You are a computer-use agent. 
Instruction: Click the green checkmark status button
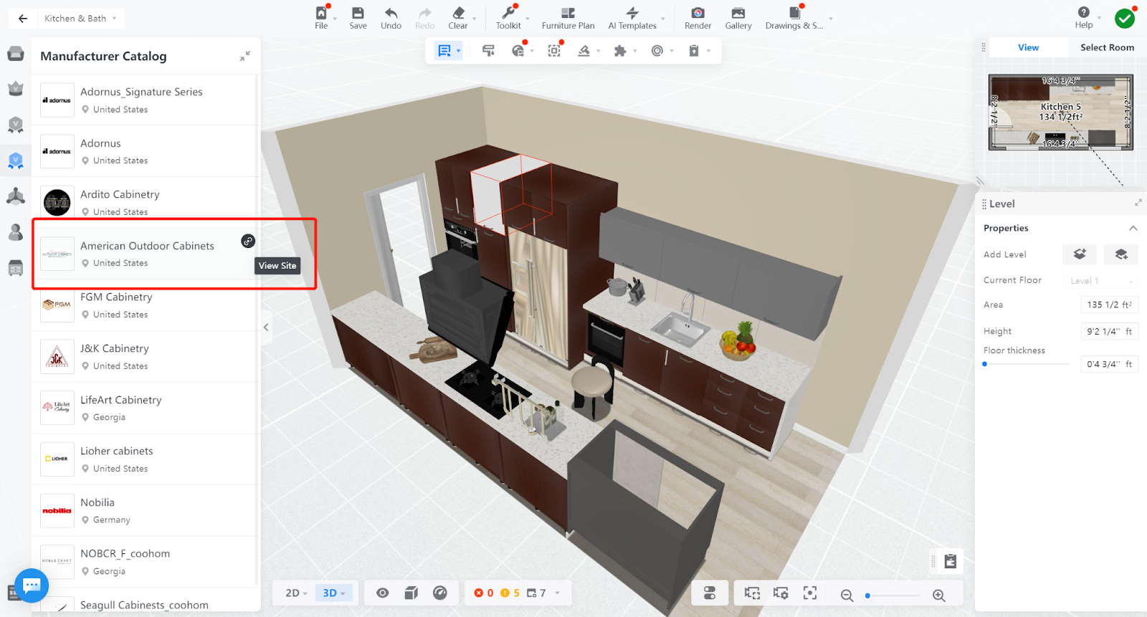(x=1125, y=19)
